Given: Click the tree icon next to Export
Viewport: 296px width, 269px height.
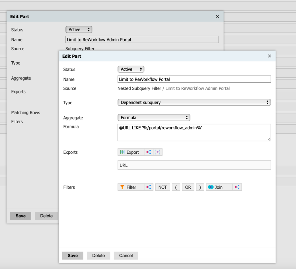Looking at the screenshot, I should pos(149,152).
